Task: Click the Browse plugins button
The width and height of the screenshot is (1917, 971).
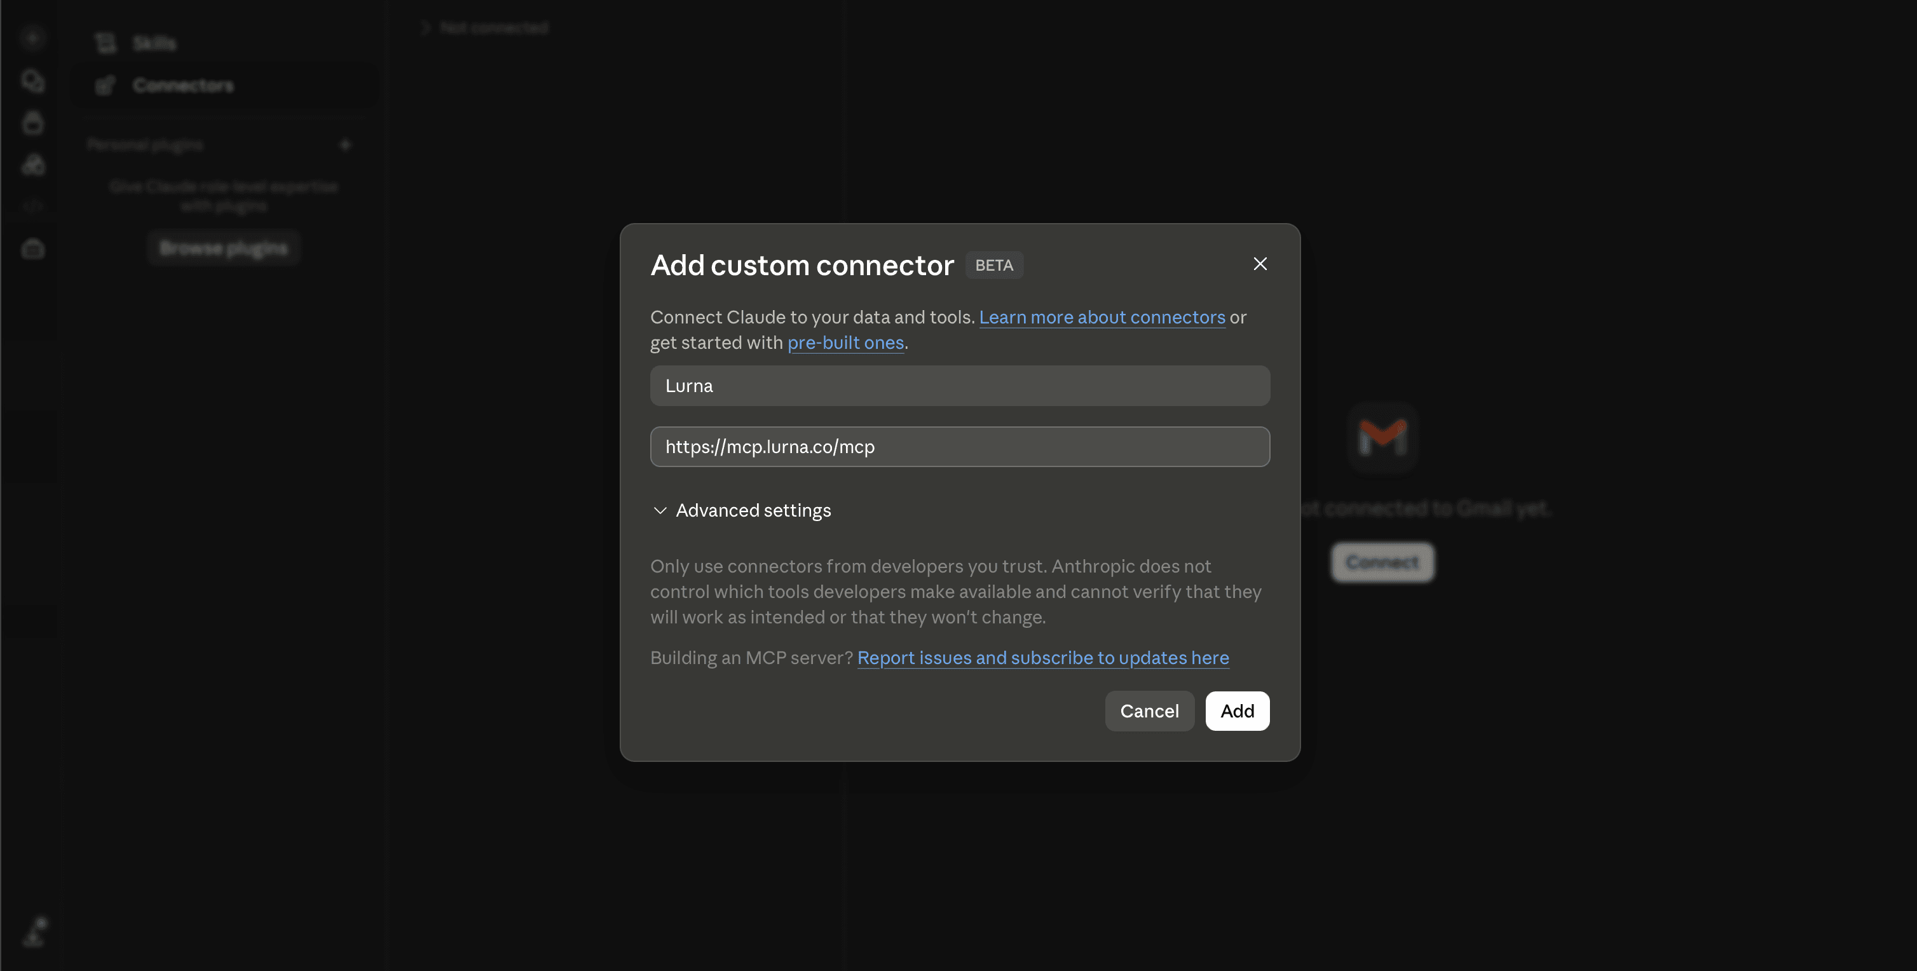Action: 223,248
